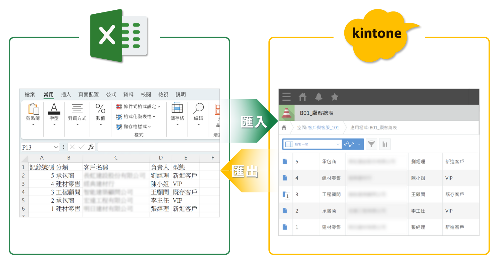Switch to the 插入 ribbon tab
The height and width of the screenshot is (261, 501).
[66, 95]
